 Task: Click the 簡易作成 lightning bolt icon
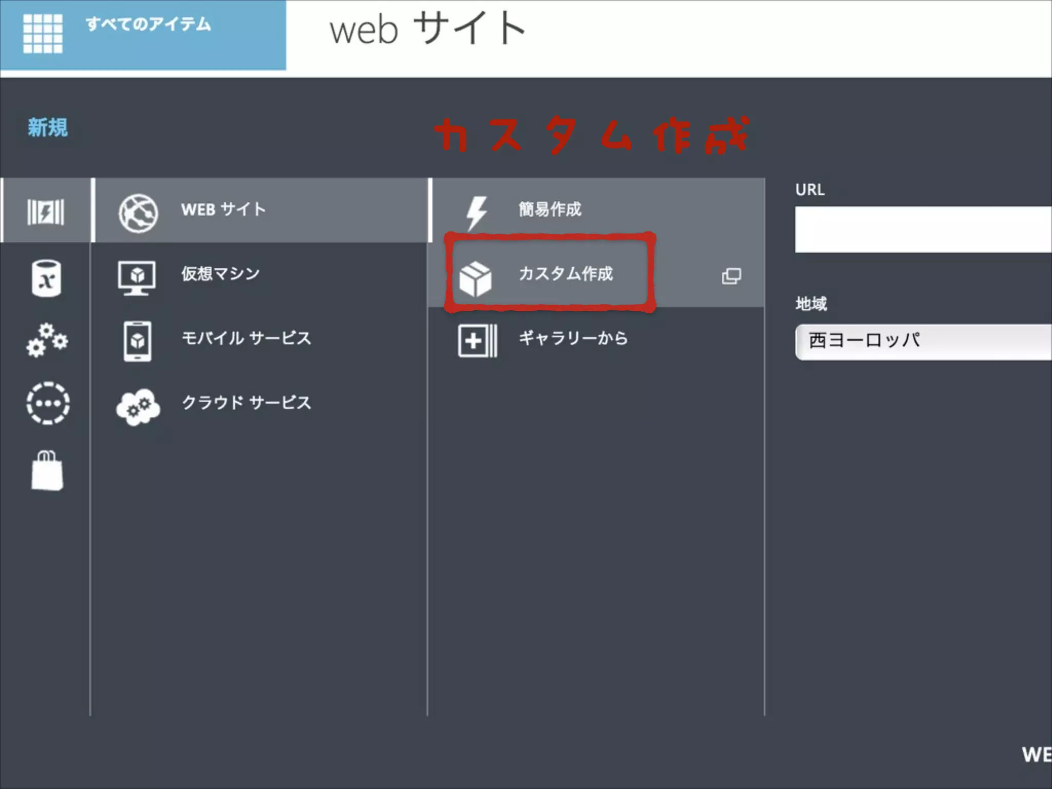click(476, 212)
